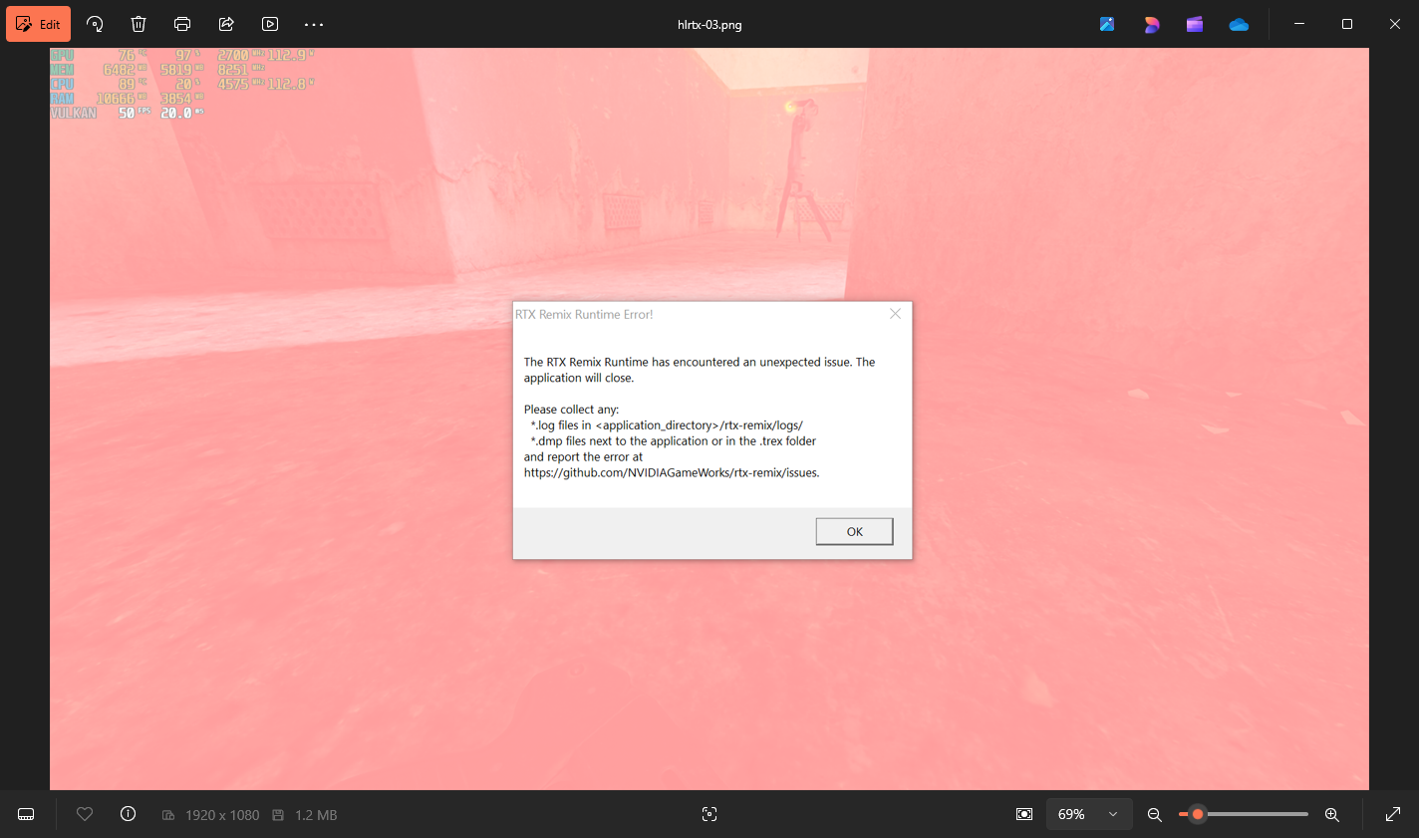Open the OneDrive cloud icon

[x=1239, y=24]
